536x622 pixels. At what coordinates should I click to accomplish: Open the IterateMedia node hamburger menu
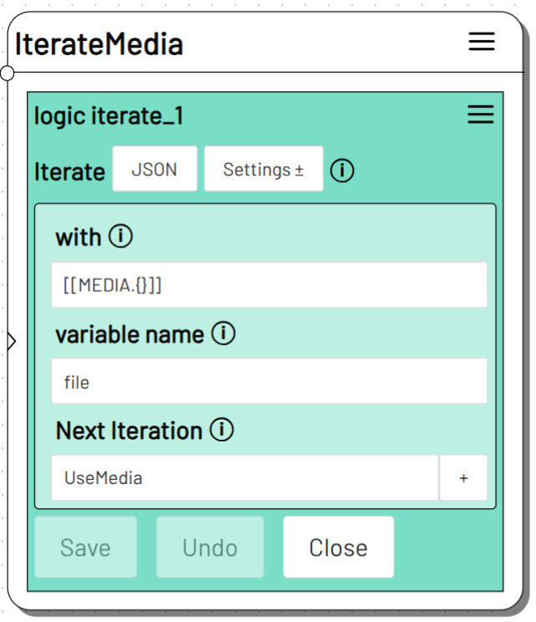[481, 42]
